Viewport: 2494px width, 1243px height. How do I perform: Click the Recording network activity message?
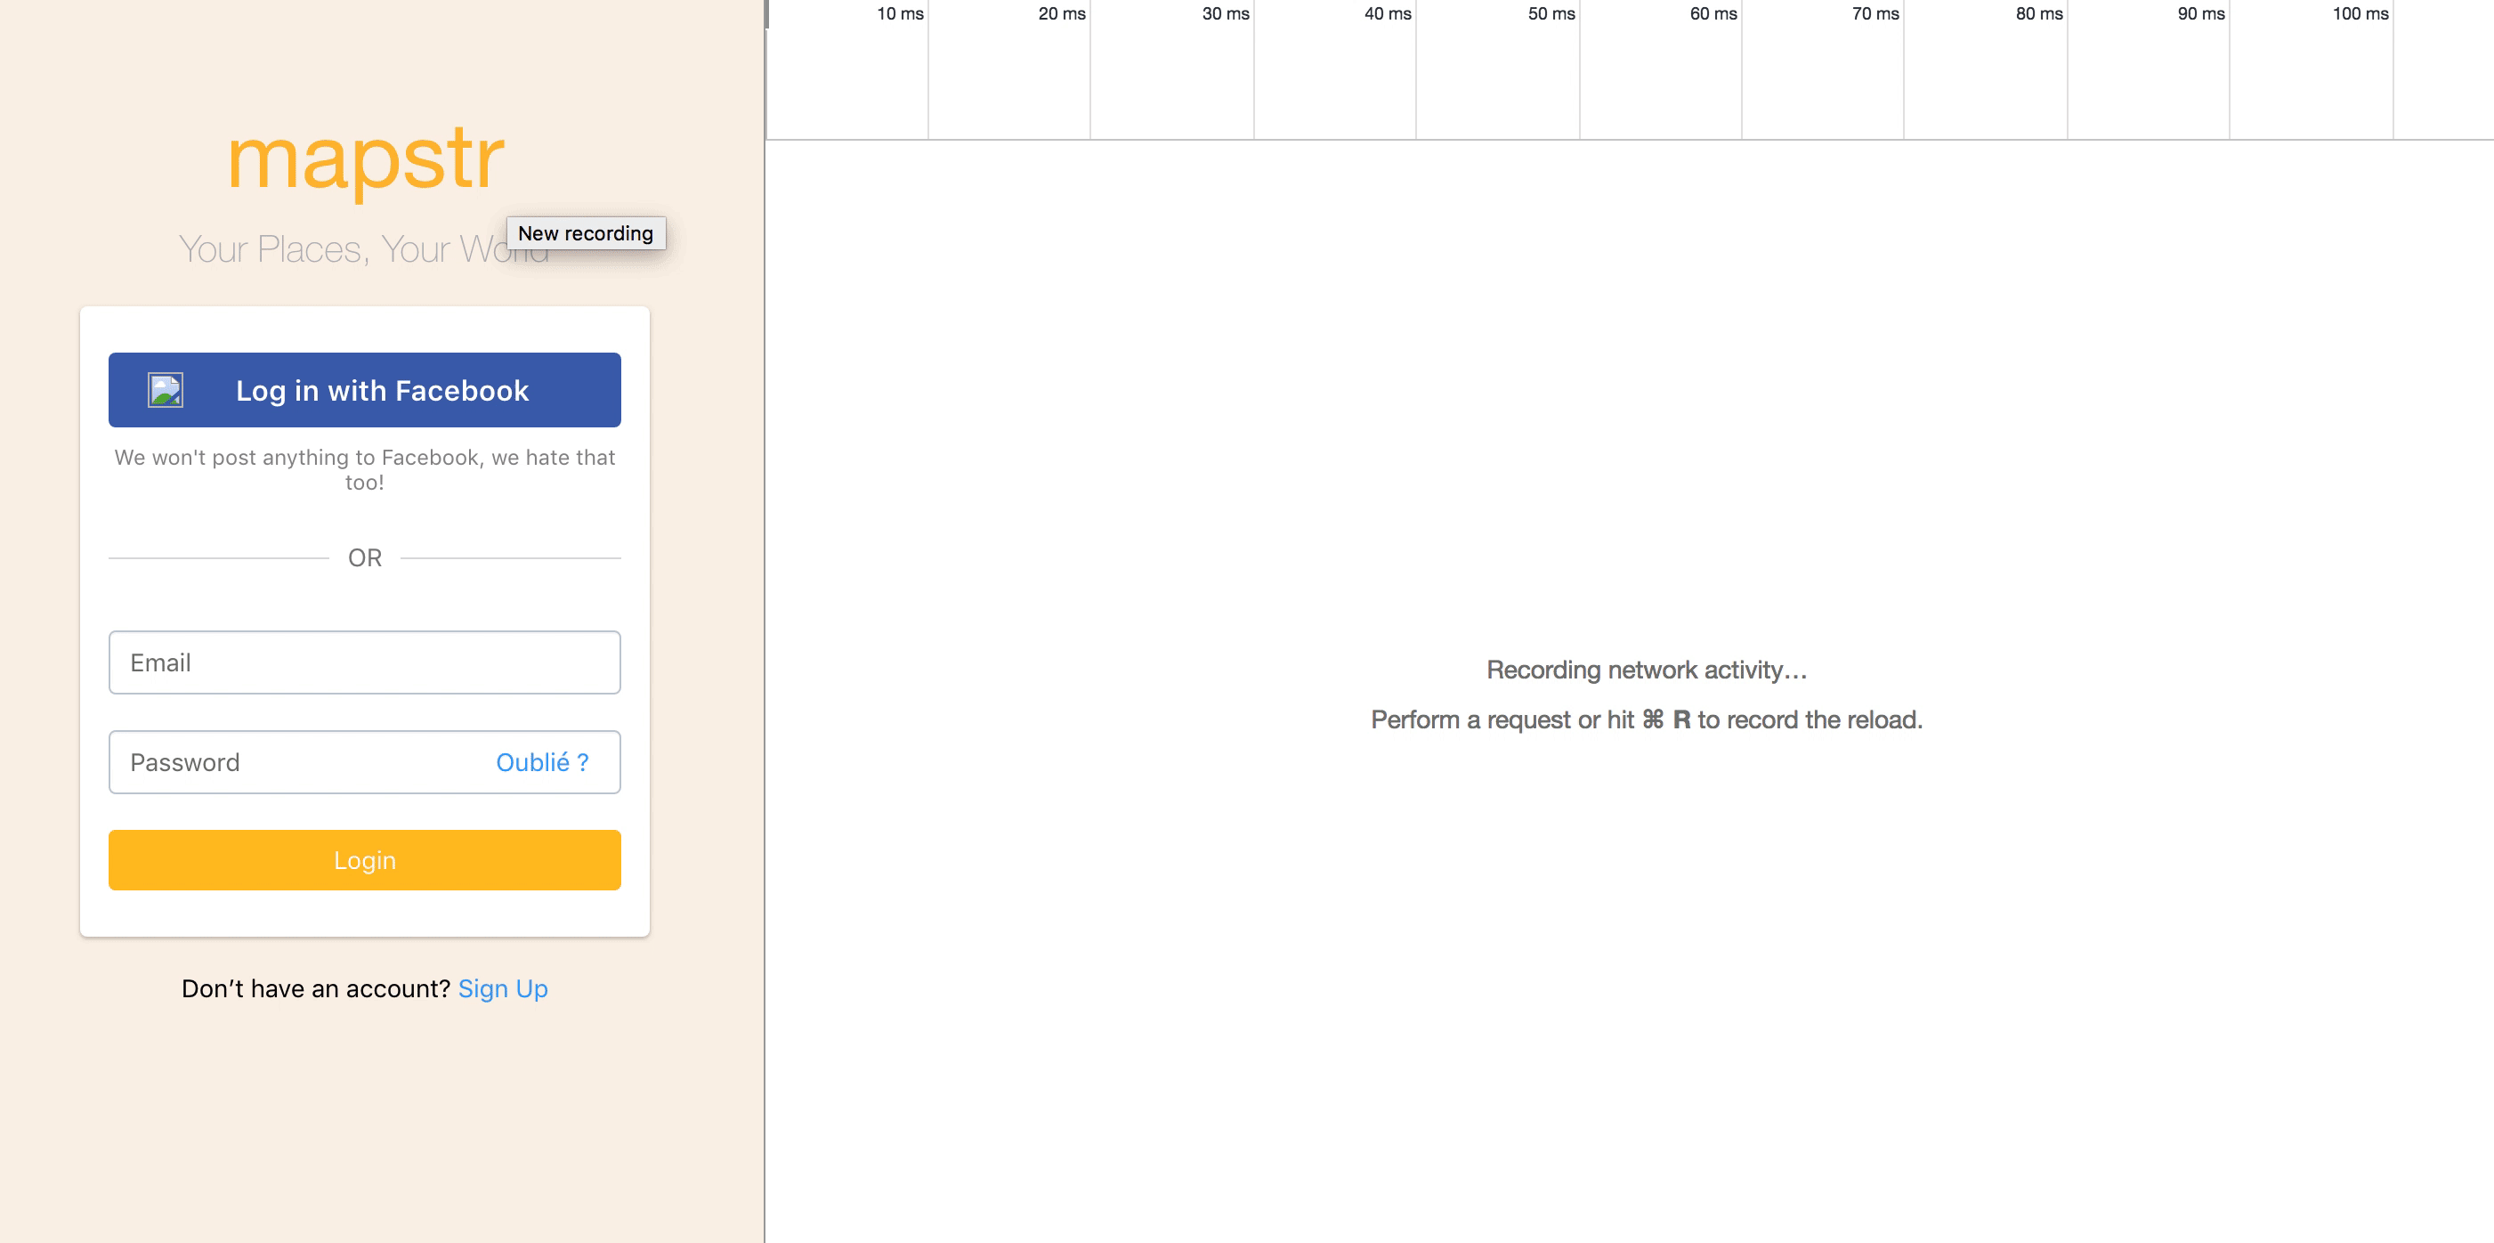click(x=1646, y=670)
